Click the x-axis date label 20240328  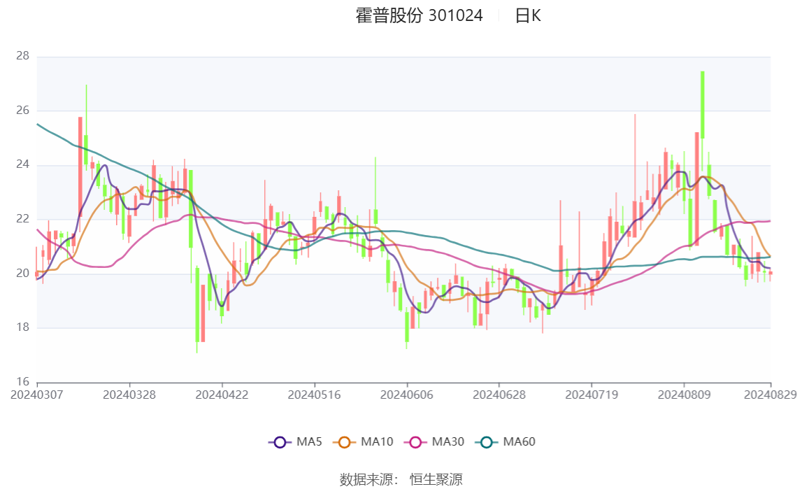click(129, 395)
